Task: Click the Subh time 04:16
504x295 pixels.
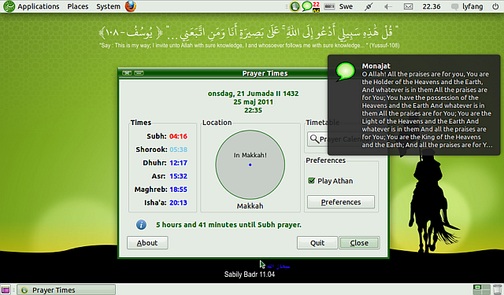Action: [x=178, y=136]
